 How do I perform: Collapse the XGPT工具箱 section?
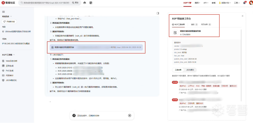(8, 55)
